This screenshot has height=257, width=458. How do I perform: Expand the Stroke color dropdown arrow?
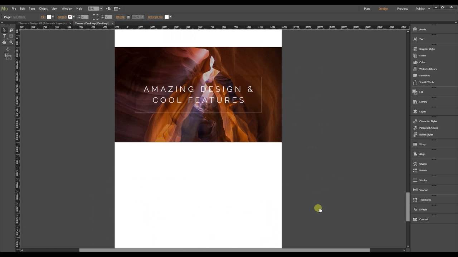click(74, 17)
